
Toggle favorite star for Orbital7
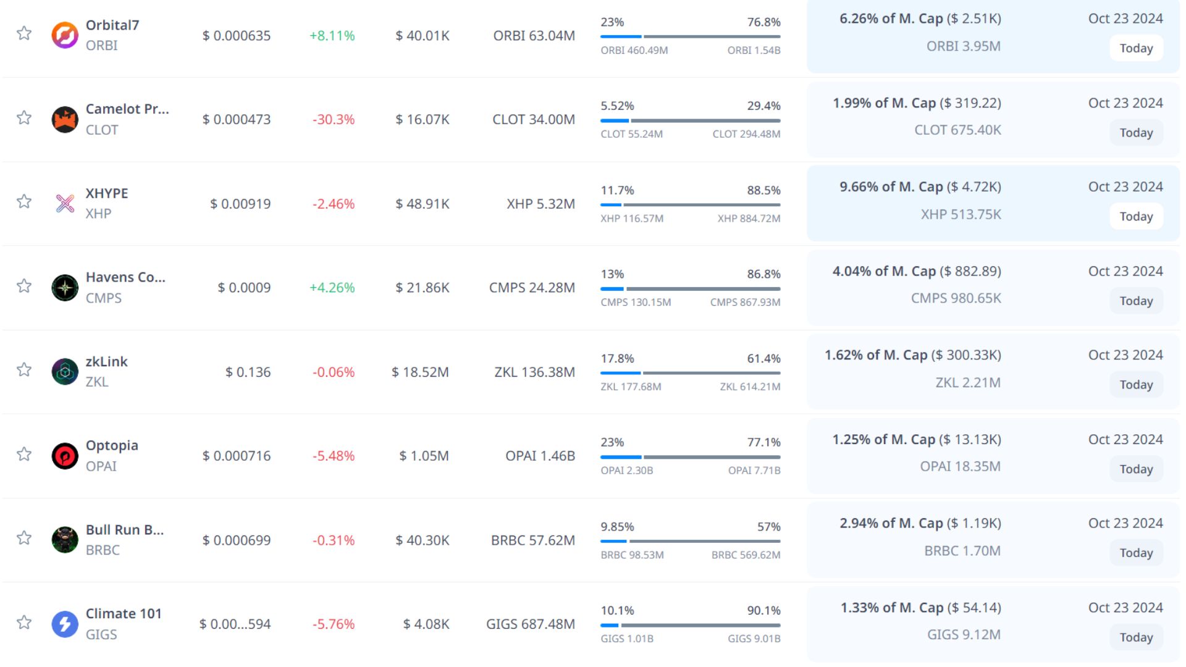pyautogui.click(x=24, y=33)
